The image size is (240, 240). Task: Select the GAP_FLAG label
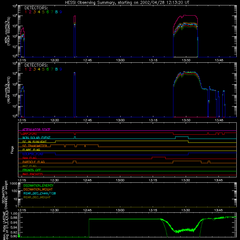tap(29, 133)
